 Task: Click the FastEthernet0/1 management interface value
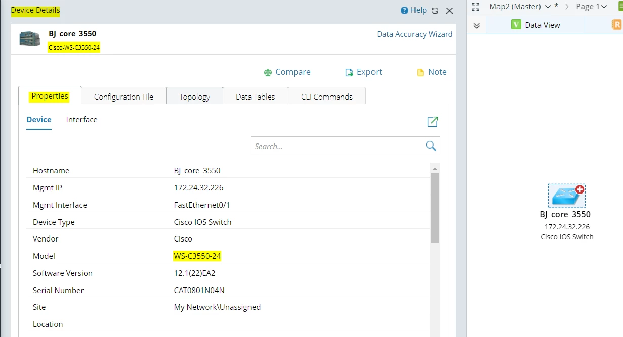tap(202, 205)
